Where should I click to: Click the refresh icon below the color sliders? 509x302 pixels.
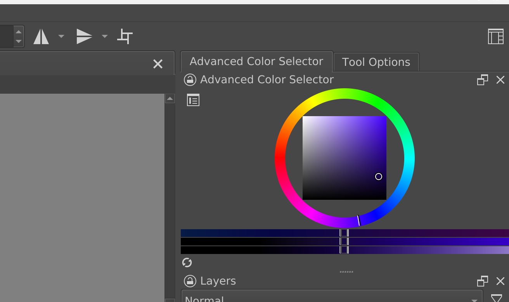(x=187, y=263)
